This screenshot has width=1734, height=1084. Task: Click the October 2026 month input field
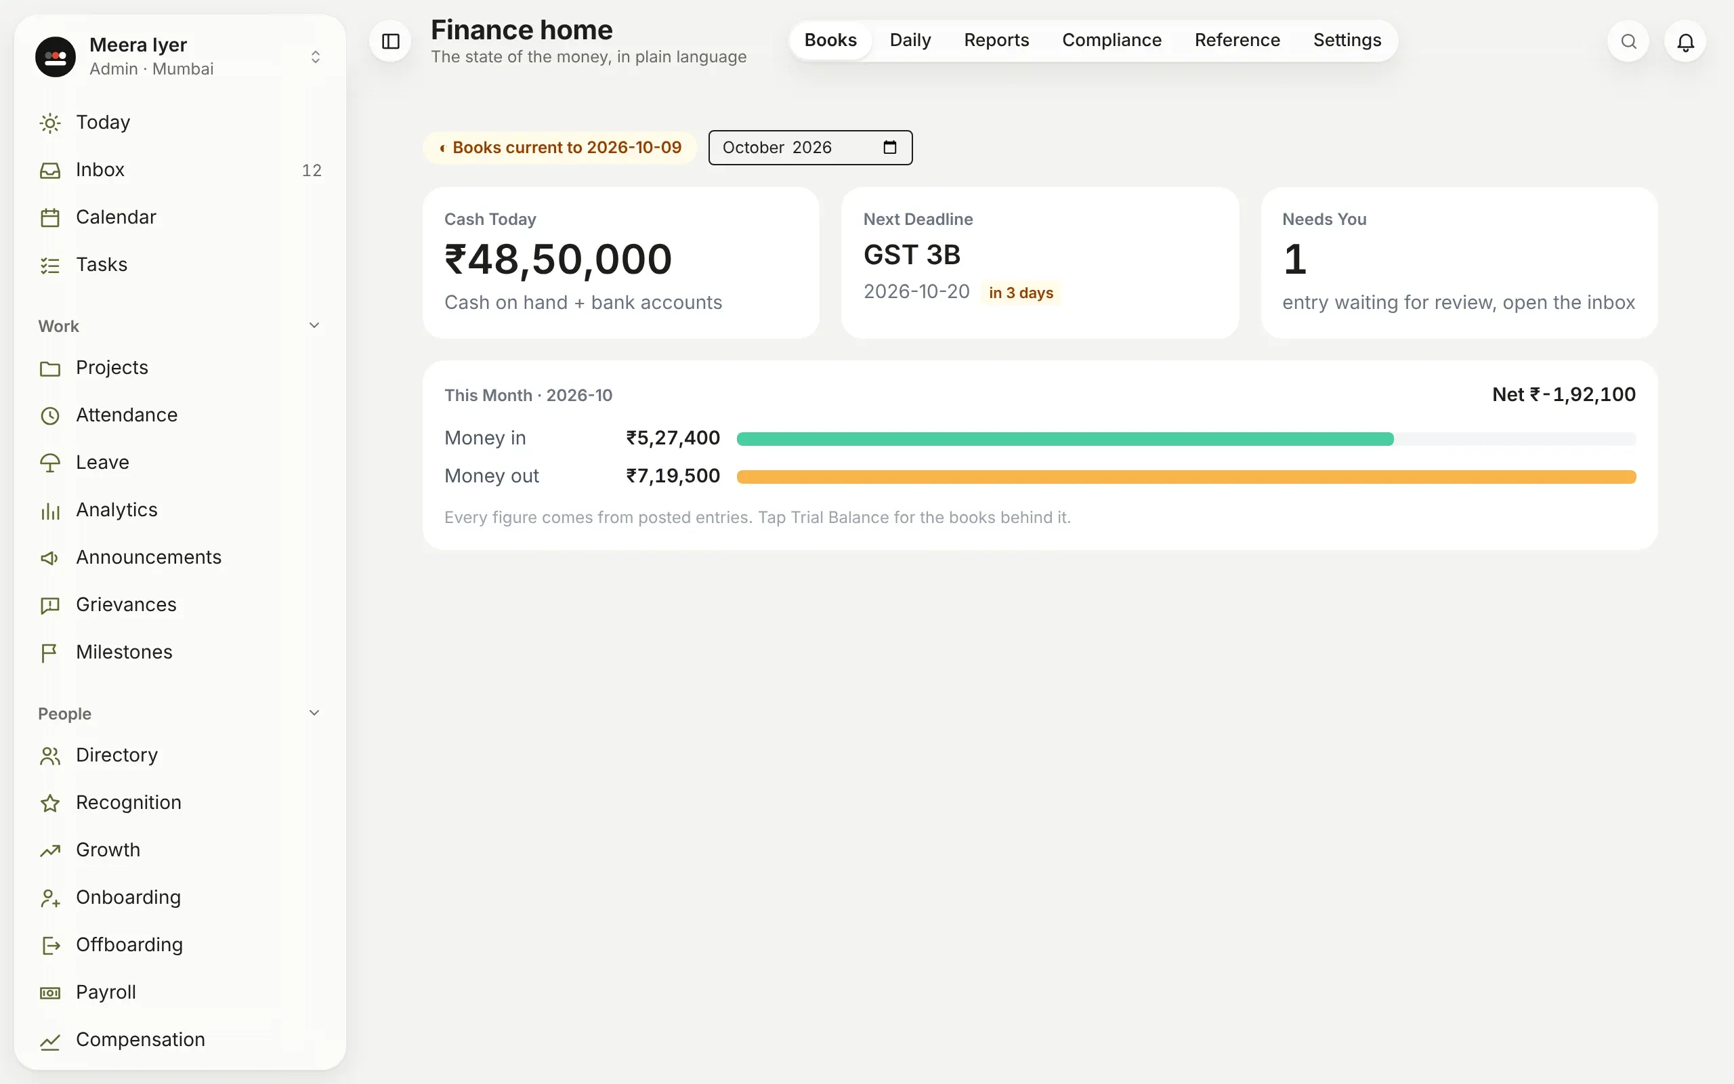[x=809, y=148]
